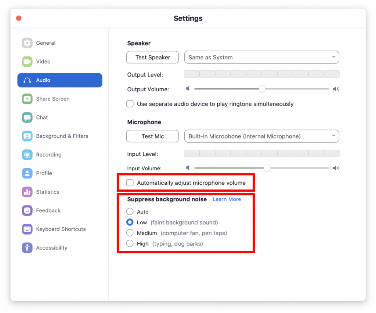Select Low noise suppression option

pos(130,222)
